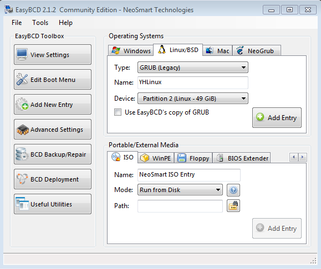Screen dimensions: 321x269
Task: Open View Settings from toolbox
Action: click(53, 55)
